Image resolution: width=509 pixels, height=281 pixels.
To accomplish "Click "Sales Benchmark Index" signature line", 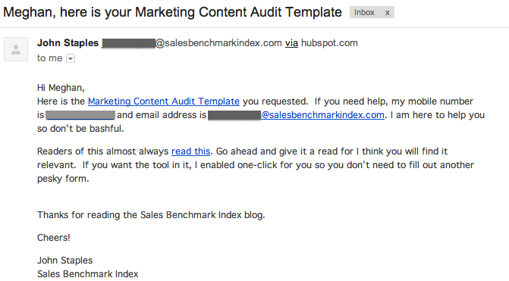I will point(88,274).
